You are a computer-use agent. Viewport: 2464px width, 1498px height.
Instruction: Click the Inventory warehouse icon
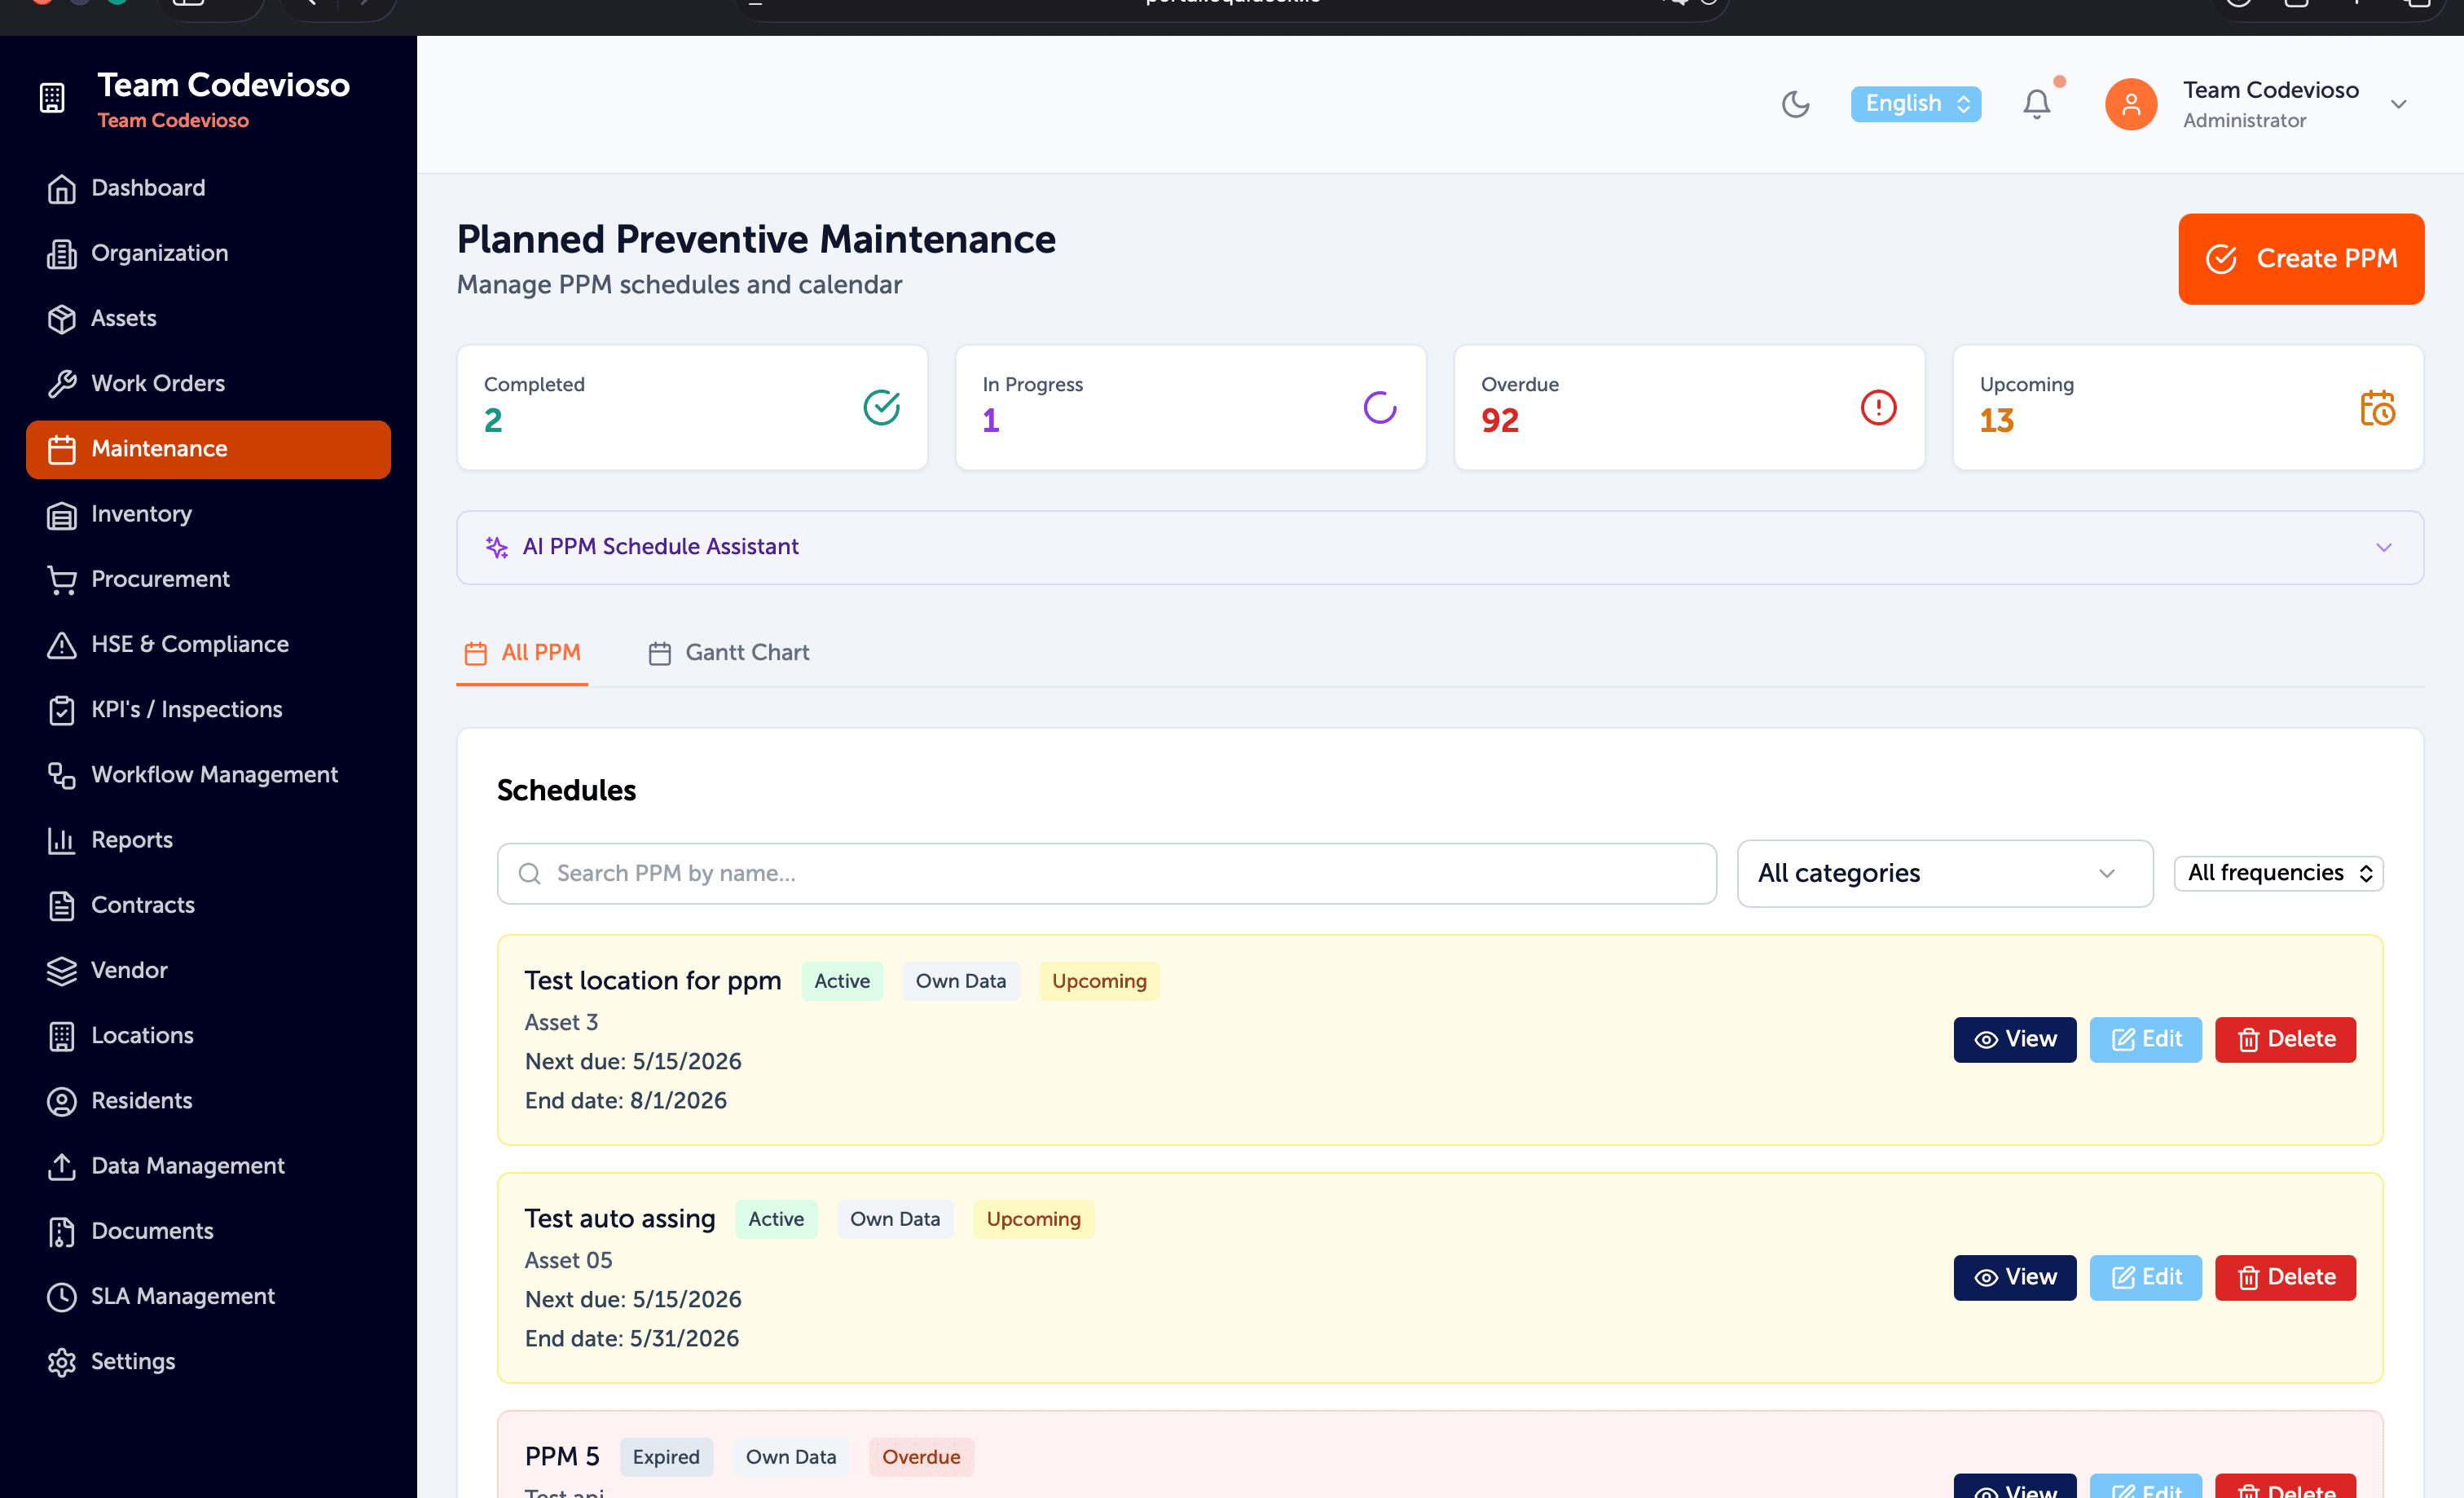tap(62, 514)
